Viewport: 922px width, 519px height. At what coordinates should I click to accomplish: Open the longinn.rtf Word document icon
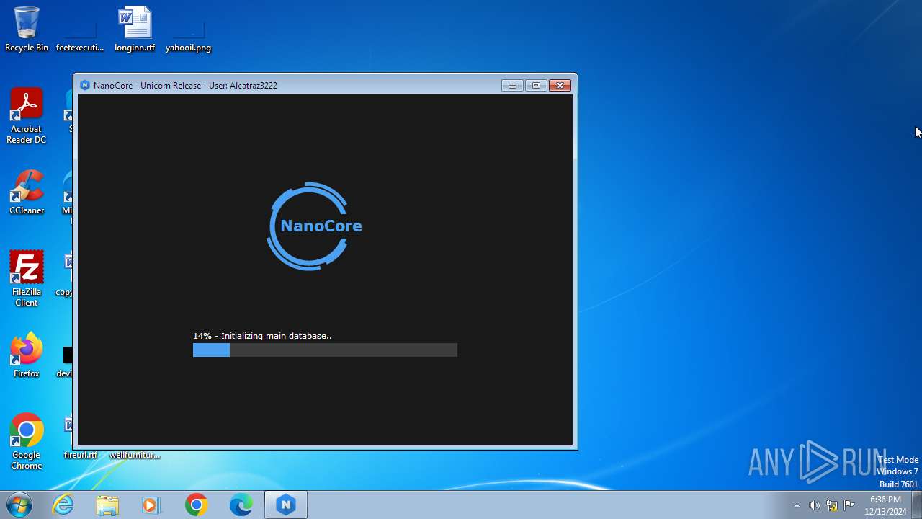tap(135, 29)
